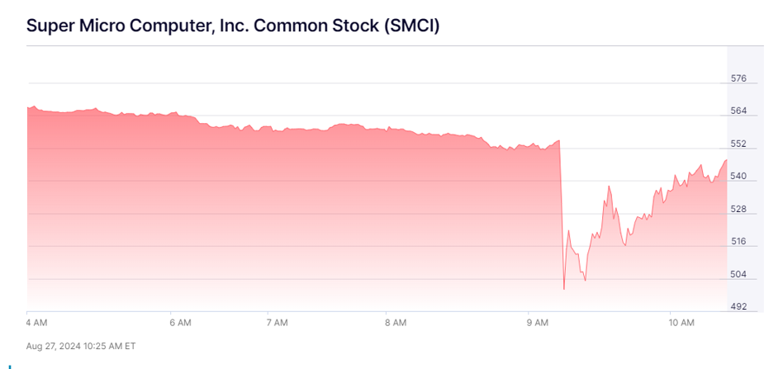Viewport: 783px width, 369px height.
Task: Select the 8 AM time axis marker
Action: (x=396, y=323)
